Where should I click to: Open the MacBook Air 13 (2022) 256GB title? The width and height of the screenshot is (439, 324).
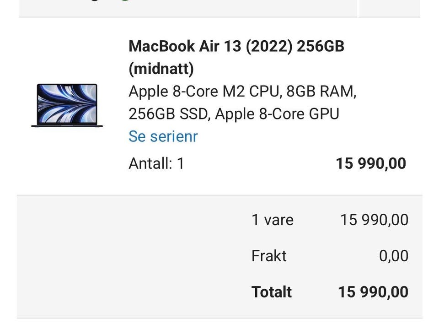(x=236, y=46)
